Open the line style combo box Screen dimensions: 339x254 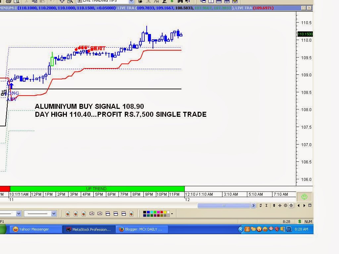coord(40,213)
